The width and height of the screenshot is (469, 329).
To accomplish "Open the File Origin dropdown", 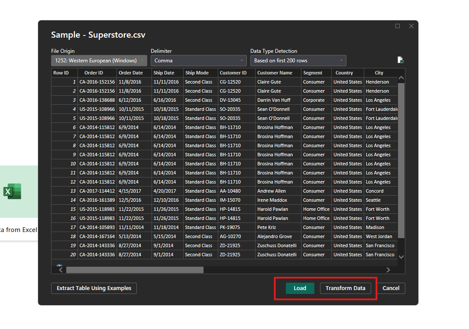I will (x=99, y=61).
